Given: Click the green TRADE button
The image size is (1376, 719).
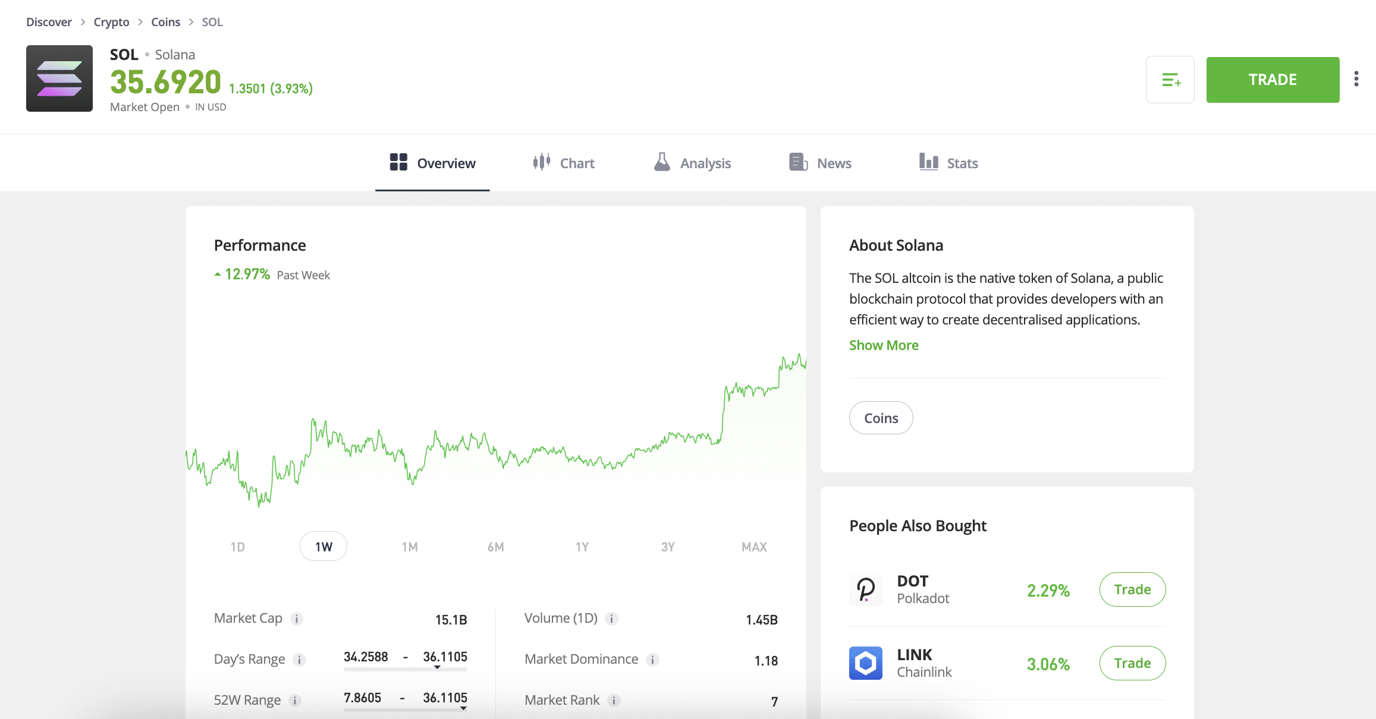Looking at the screenshot, I should pyautogui.click(x=1273, y=80).
